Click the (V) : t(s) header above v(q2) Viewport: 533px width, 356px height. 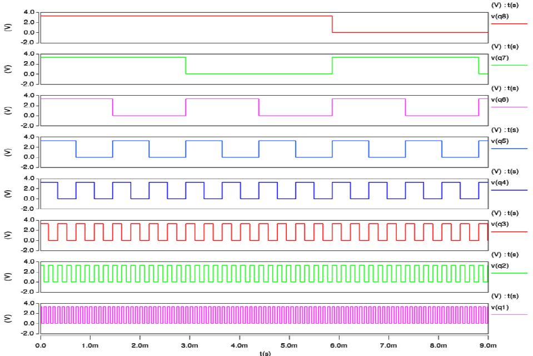tap(505, 255)
